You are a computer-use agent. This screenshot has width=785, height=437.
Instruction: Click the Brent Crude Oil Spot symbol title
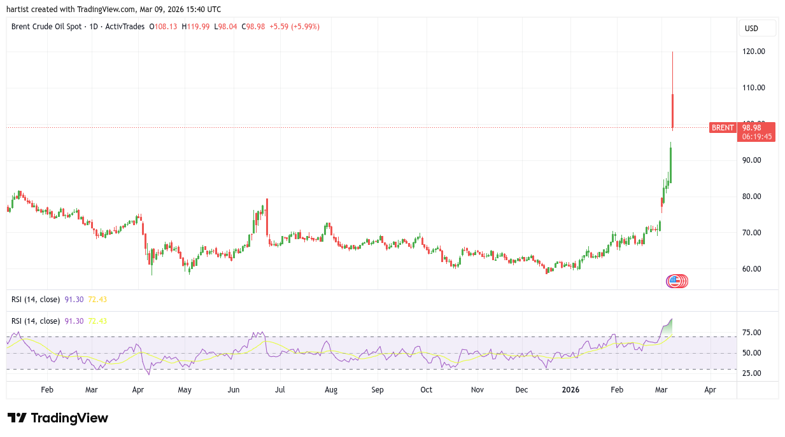click(45, 27)
